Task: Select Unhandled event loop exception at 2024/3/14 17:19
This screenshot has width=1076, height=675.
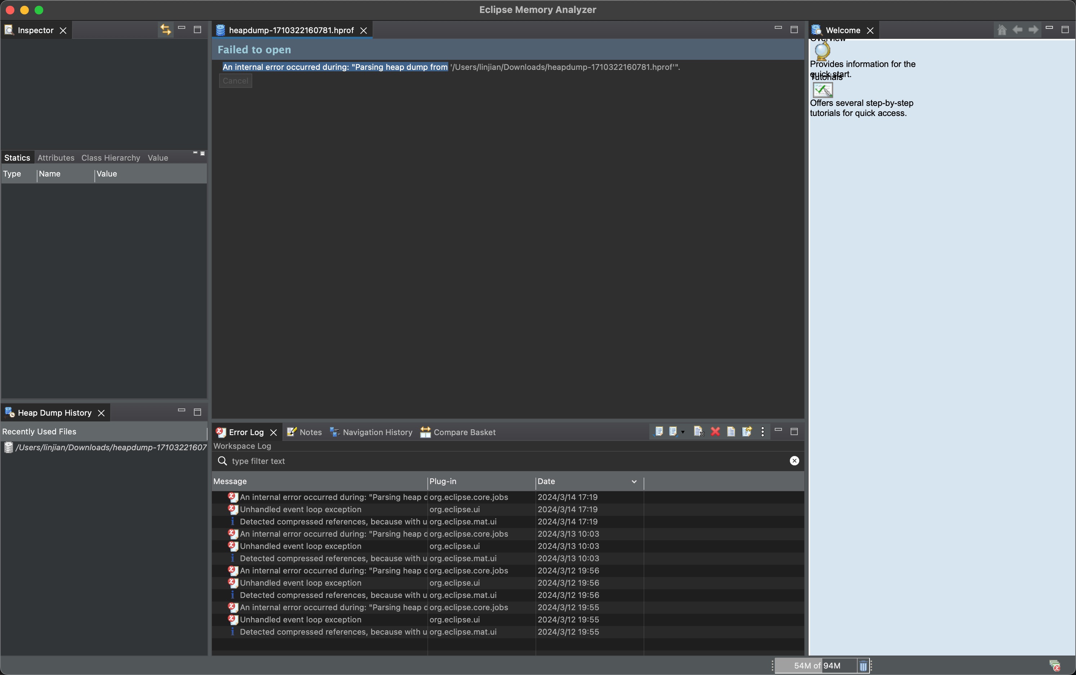Action: 508,509
